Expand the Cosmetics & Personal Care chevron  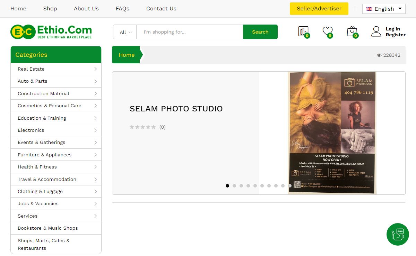click(95, 106)
